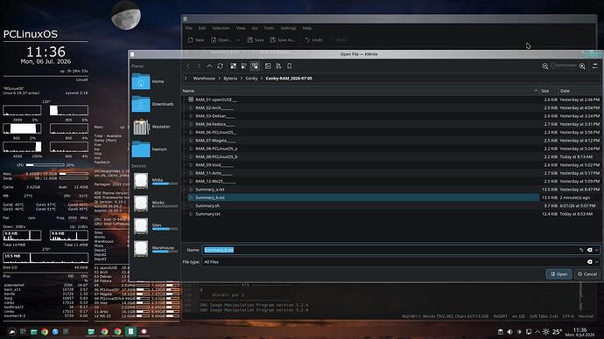Click the Conky-RAM_2026-07-05 breadcrumb

click(x=289, y=79)
